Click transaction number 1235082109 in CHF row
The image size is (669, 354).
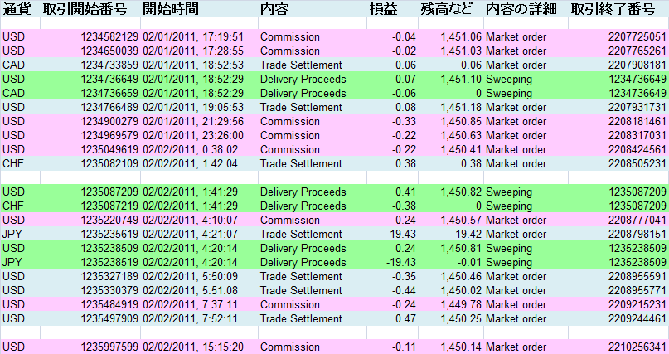109,164
